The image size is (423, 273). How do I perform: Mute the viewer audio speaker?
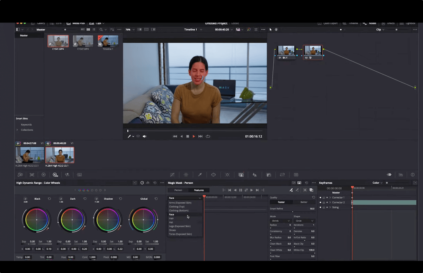tap(145, 136)
